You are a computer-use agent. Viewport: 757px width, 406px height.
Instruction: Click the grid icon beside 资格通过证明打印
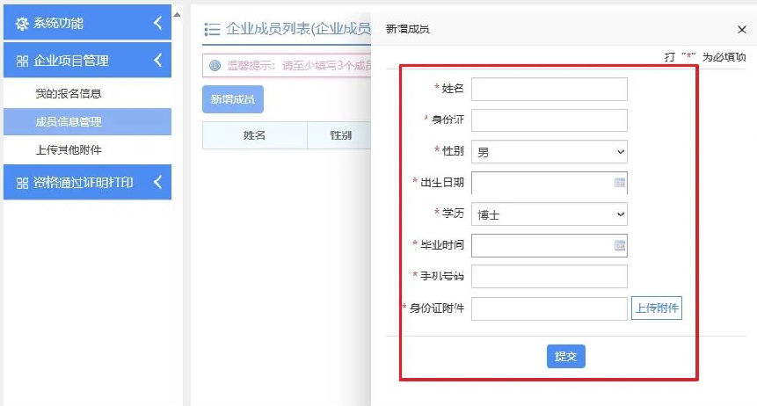(22, 183)
